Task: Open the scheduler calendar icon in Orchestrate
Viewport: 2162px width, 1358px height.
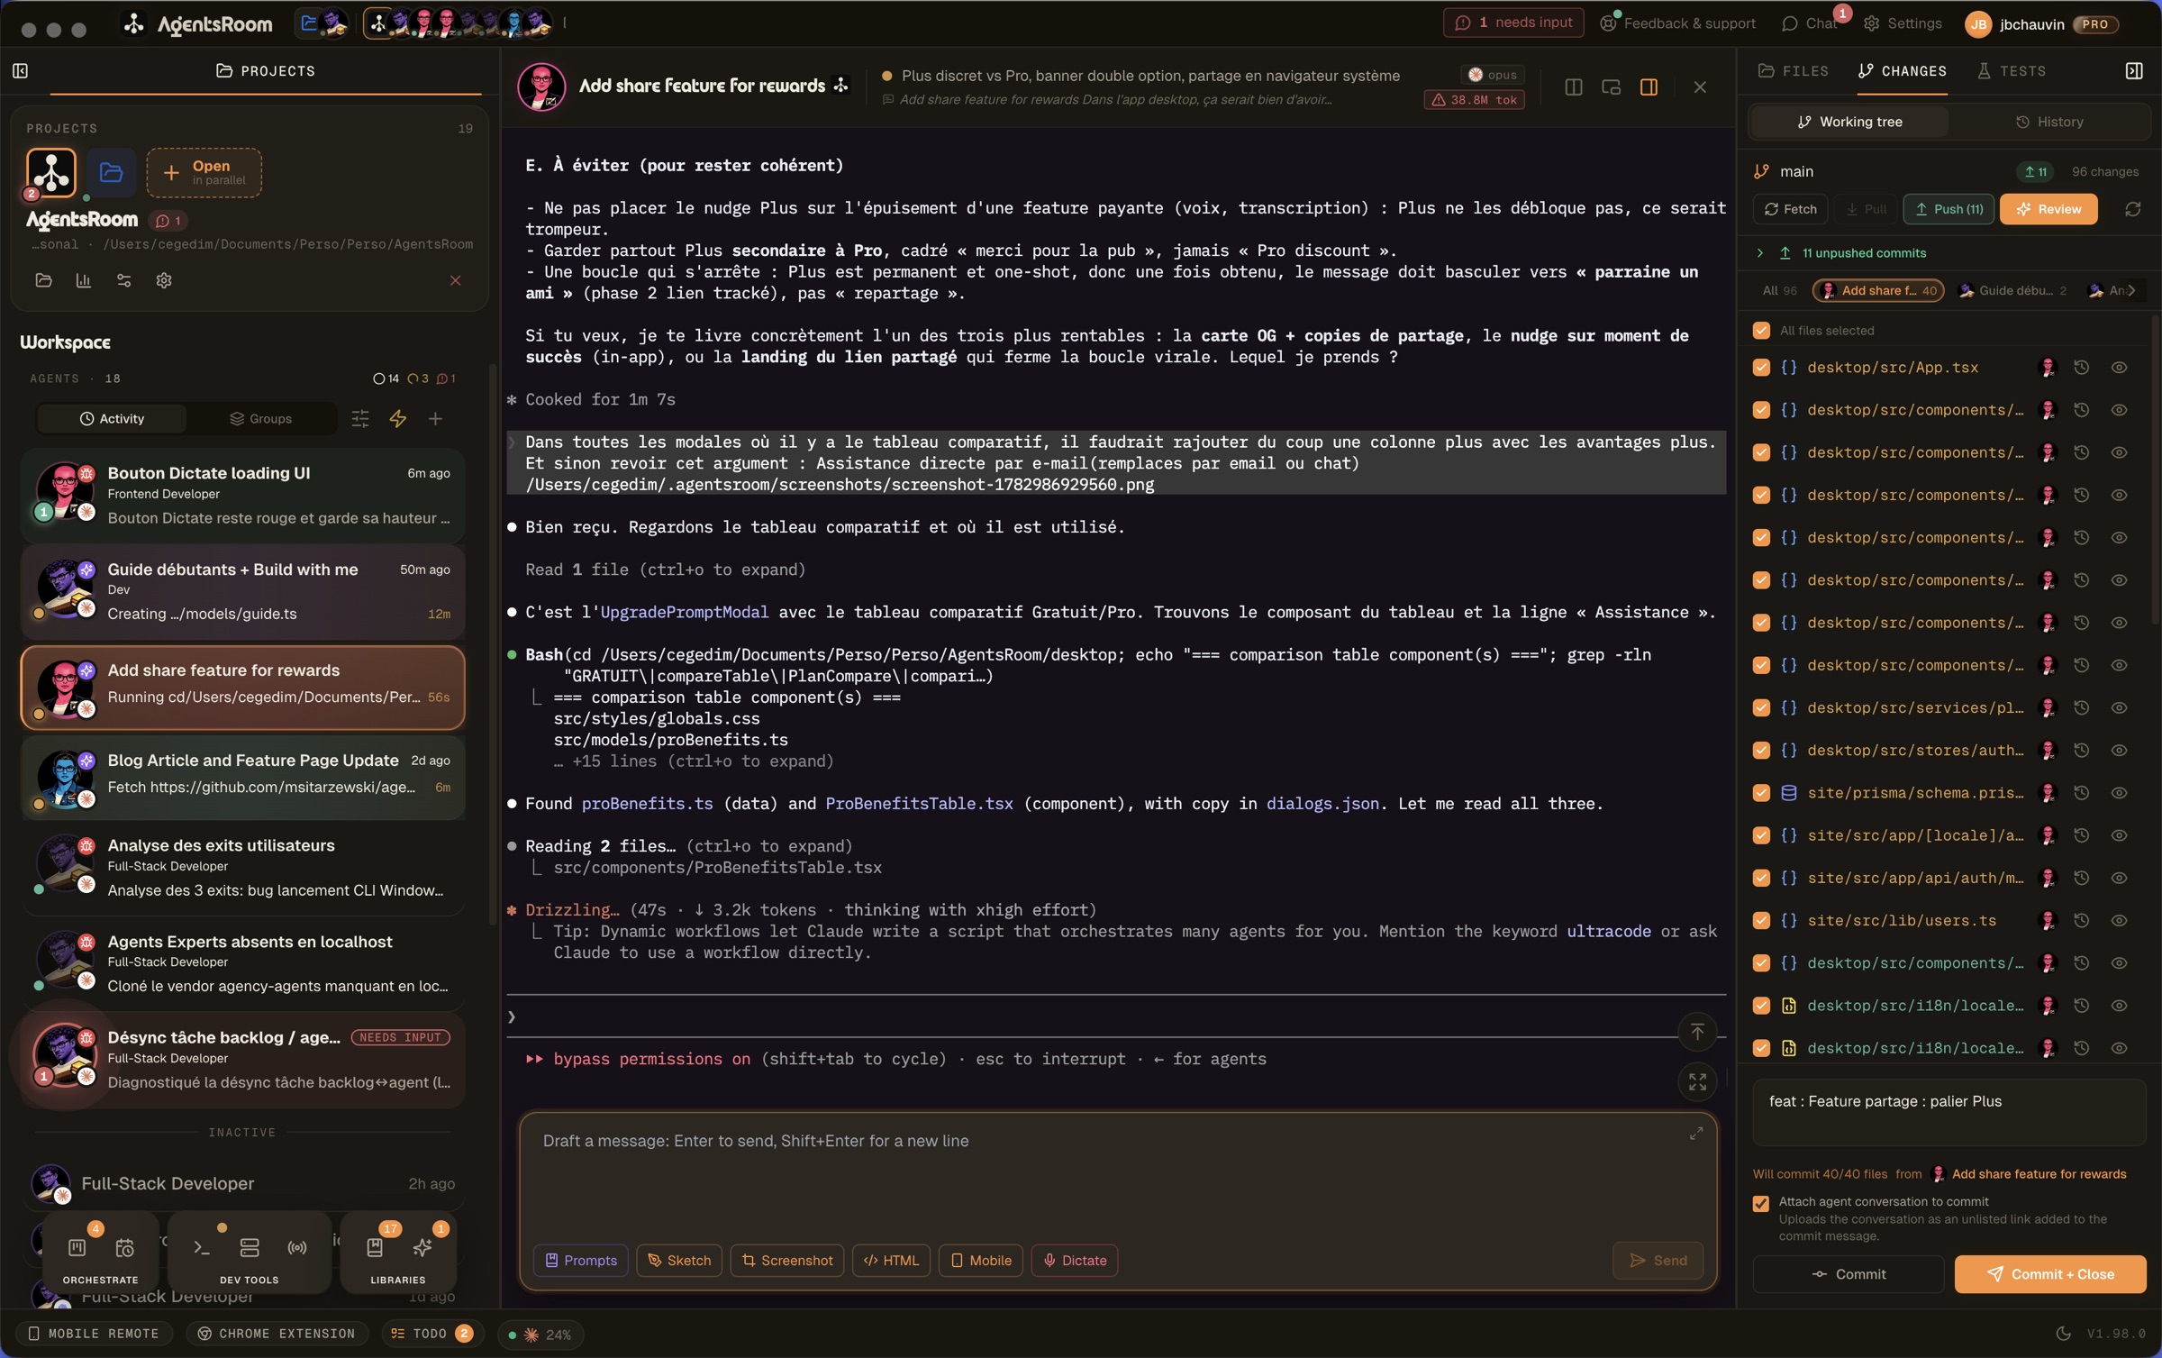Action: 125,1248
